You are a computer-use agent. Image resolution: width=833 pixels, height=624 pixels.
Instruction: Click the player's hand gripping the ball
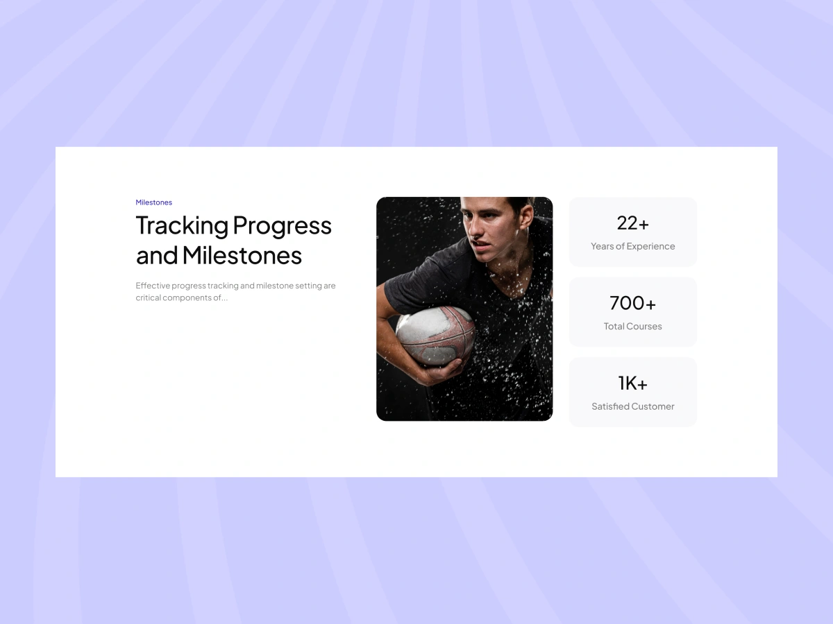tap(441, 371)
